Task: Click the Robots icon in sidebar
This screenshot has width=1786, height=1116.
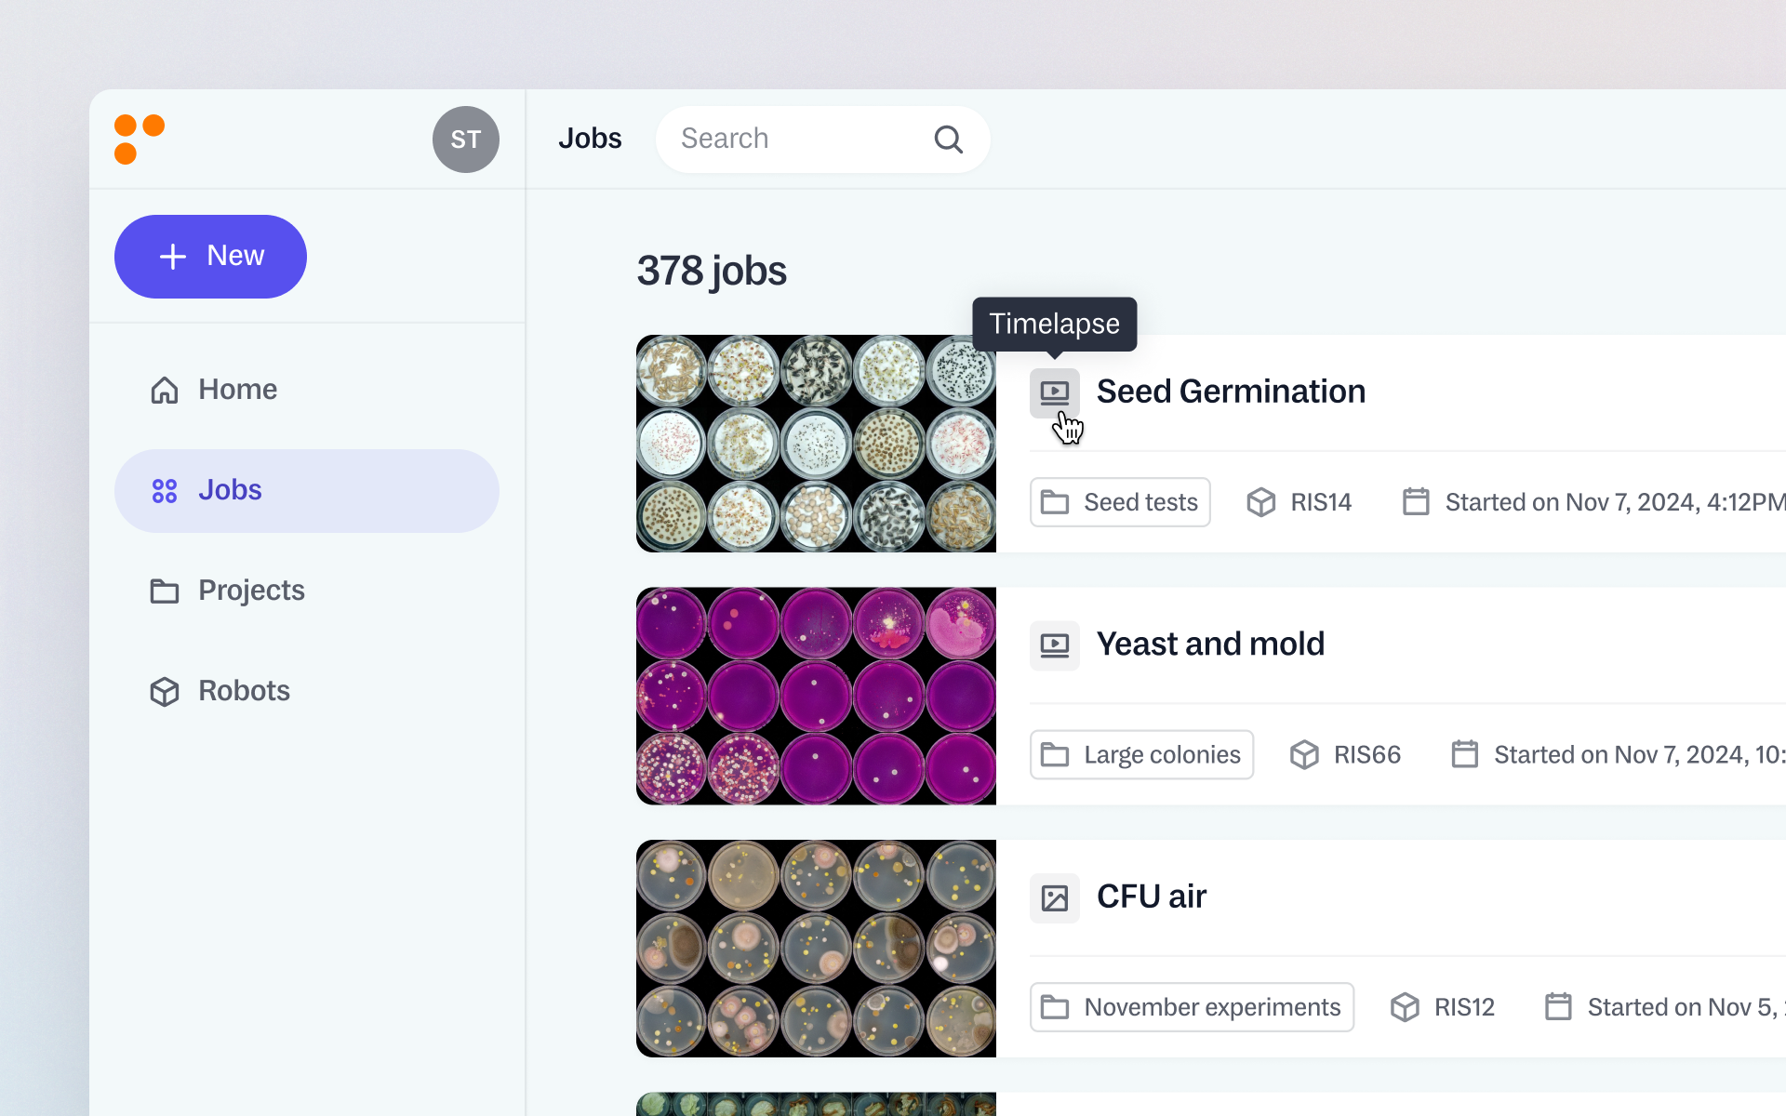Action: pos(164,690)
